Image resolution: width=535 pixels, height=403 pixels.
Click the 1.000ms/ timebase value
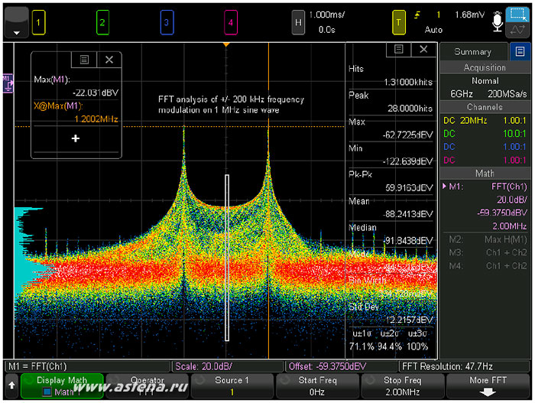[x=327, y=15]
